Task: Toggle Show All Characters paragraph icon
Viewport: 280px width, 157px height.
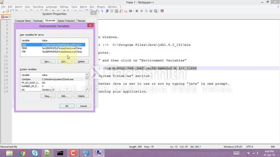Action: coord(102,11)
